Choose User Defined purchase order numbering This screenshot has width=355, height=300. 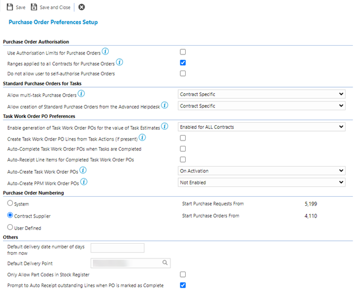[x=9, y=227]
